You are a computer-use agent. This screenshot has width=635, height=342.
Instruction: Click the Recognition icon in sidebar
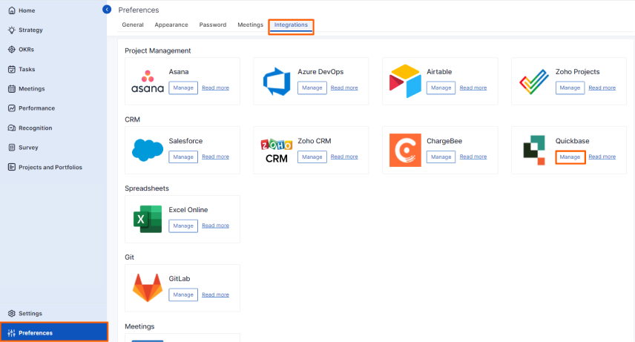point(12,128)
